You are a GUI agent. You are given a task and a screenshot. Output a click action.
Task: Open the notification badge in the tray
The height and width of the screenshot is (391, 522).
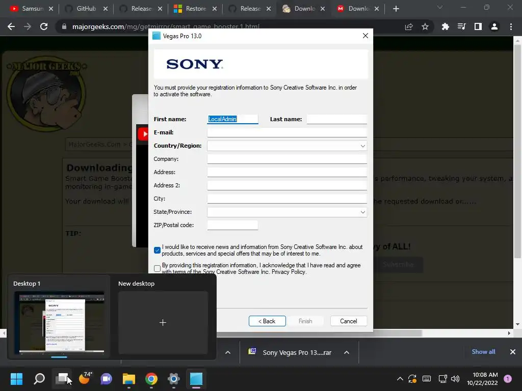click(x=508, y=378)
